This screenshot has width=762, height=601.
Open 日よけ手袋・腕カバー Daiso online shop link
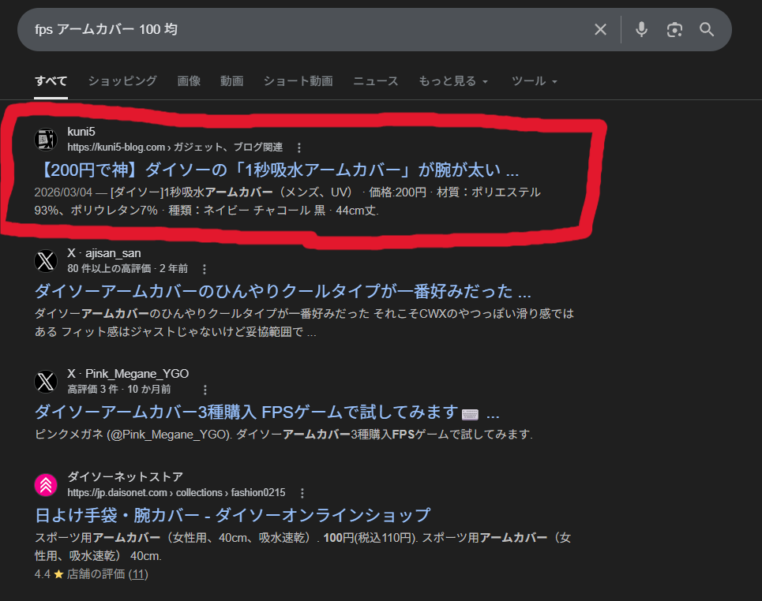pyautogui.click(x=233, y=515)
